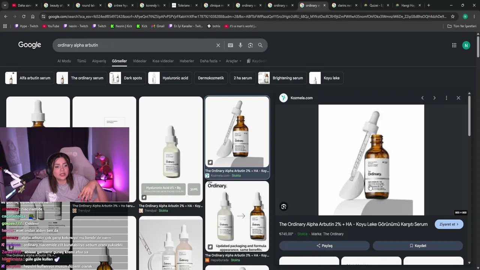Open the Hype - Twitch bookmark
Image resolution: width=480 pixels, height=270 pixels.
27,26
